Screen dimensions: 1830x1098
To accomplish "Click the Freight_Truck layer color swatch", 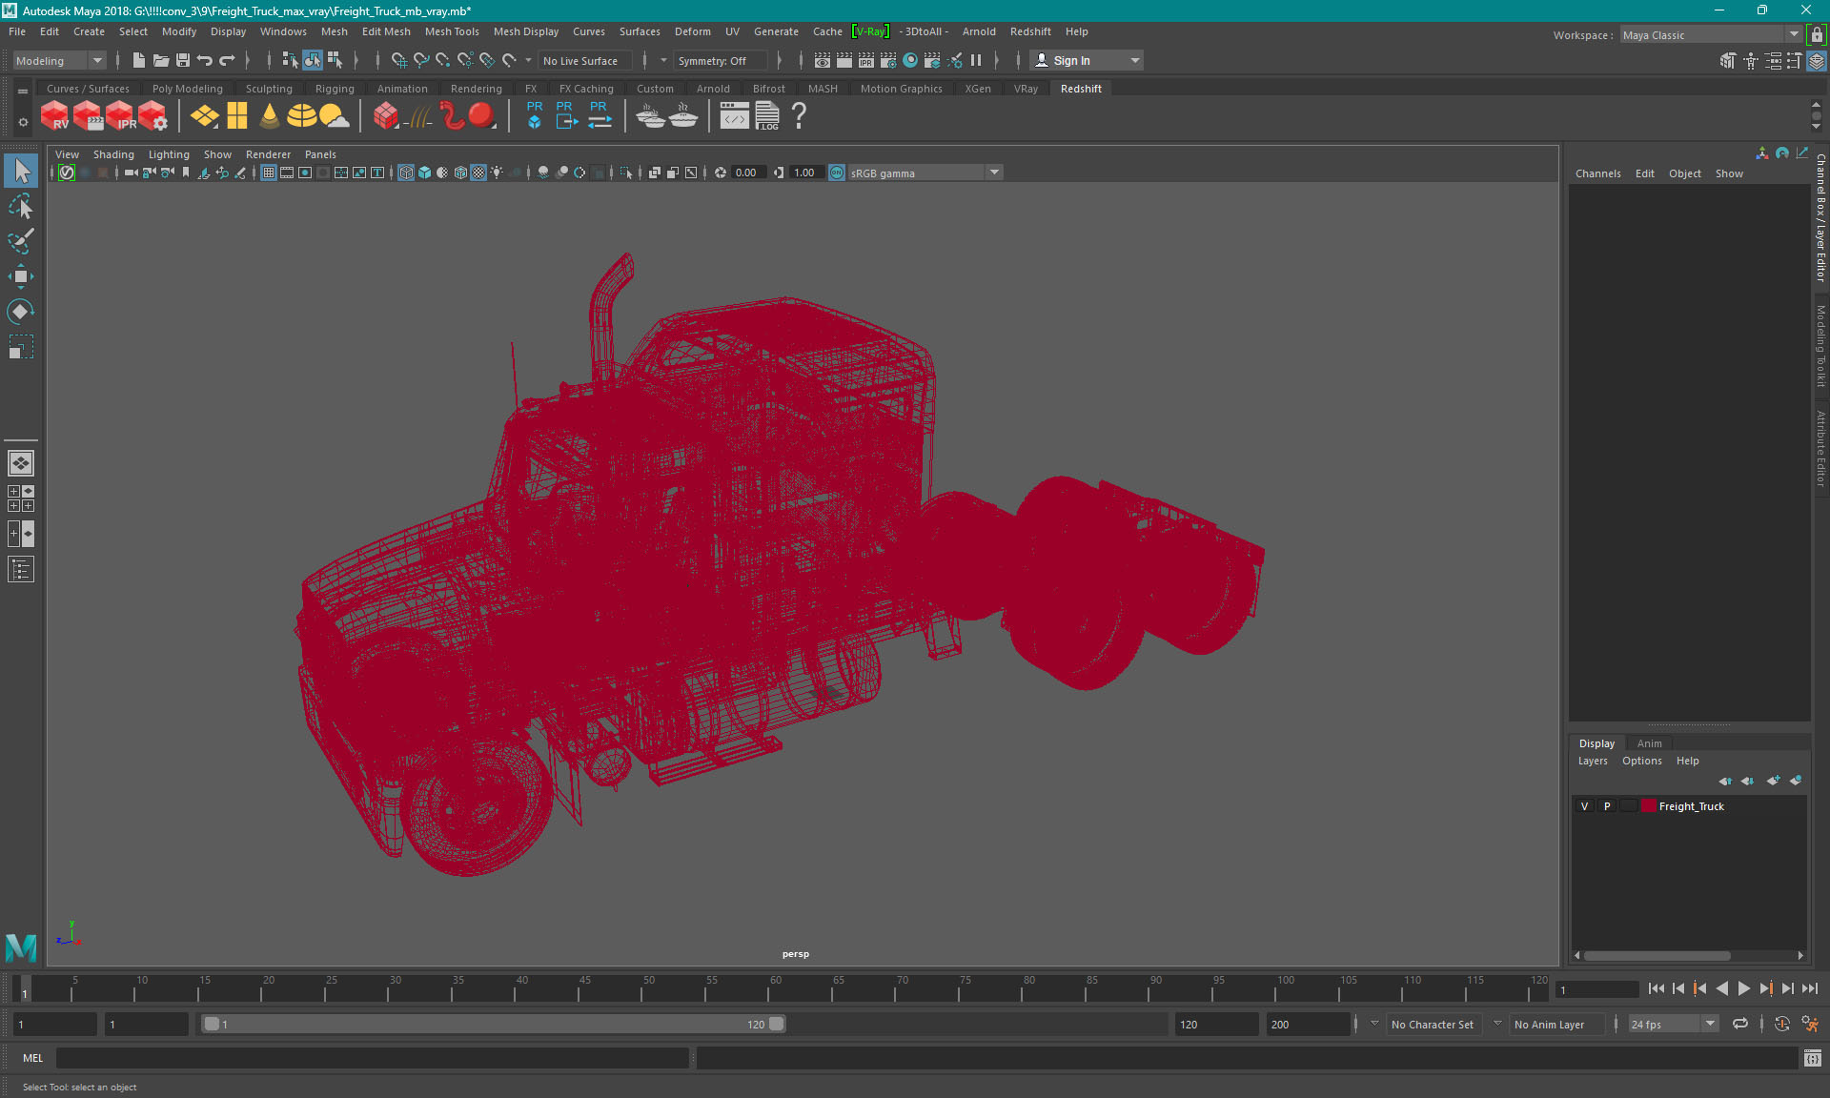I will 1649,806.
